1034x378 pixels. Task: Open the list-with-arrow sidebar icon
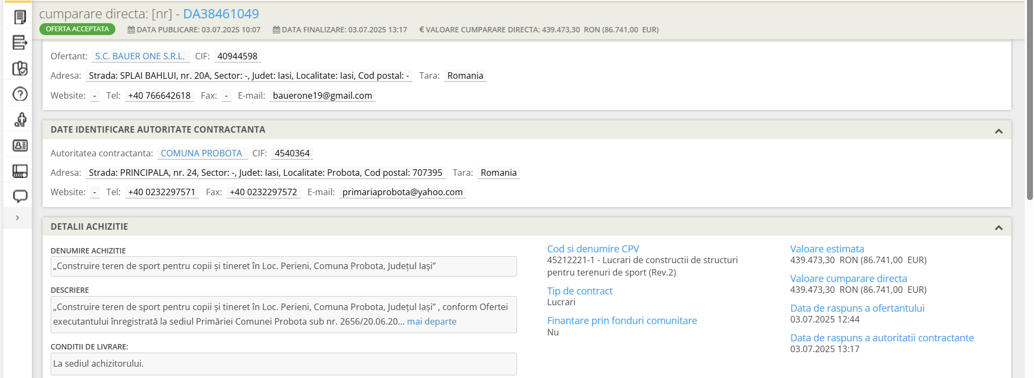(x=20, y=42)
